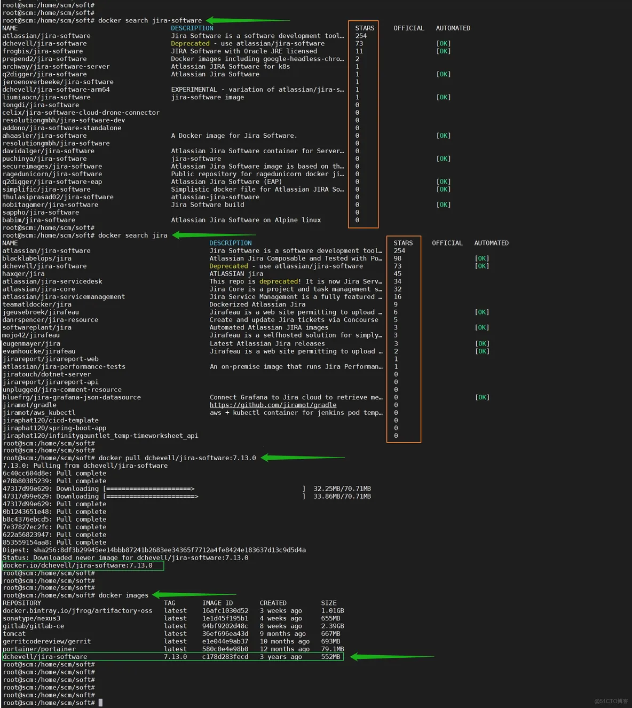Click atlassian/jira-servicedesk image name
The height and width of the screenshot is (708, 632).
click(52, 281)
